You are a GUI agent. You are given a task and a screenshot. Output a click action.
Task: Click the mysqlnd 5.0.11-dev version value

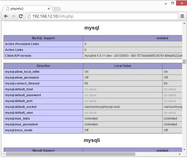pyautogui.click(x=133, y=55)
